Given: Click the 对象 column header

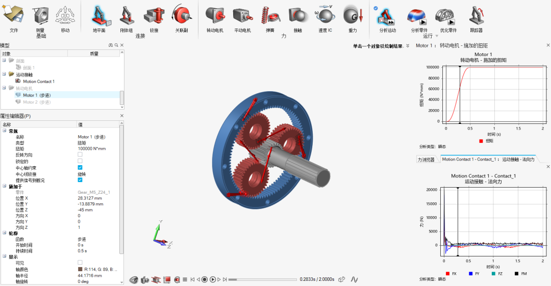Looking at the screenshot, I should pyautogui.click(x=34, y=54).
